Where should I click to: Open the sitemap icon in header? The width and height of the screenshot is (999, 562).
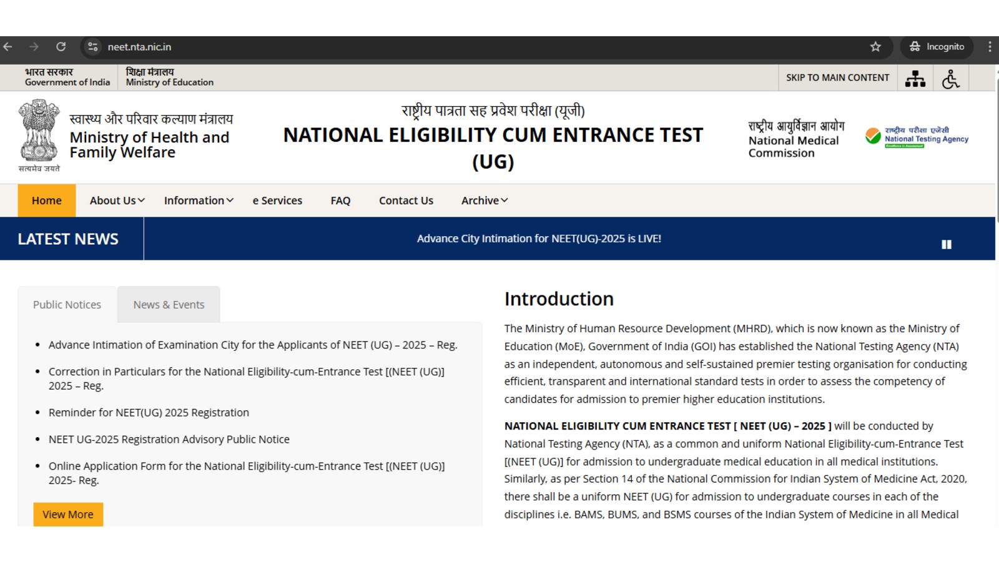pyautogui.click(x=915, y=78)
